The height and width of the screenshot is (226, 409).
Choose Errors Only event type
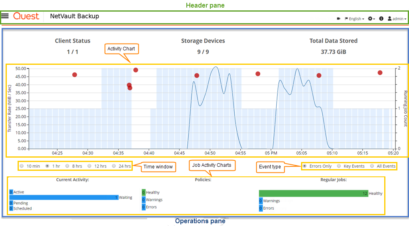tap(304, 166)
